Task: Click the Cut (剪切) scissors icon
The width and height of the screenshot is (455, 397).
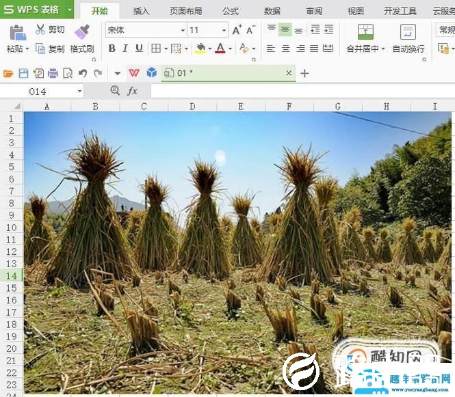Action: 40,29
